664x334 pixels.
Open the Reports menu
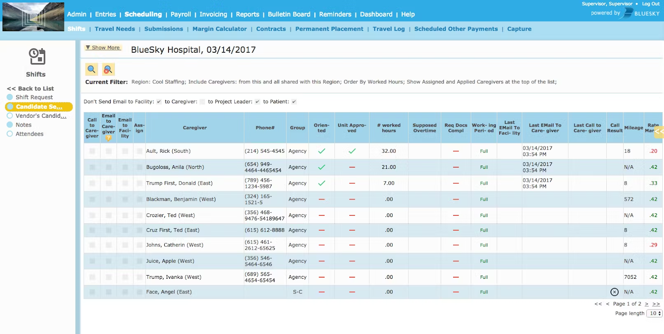[248, 14]
